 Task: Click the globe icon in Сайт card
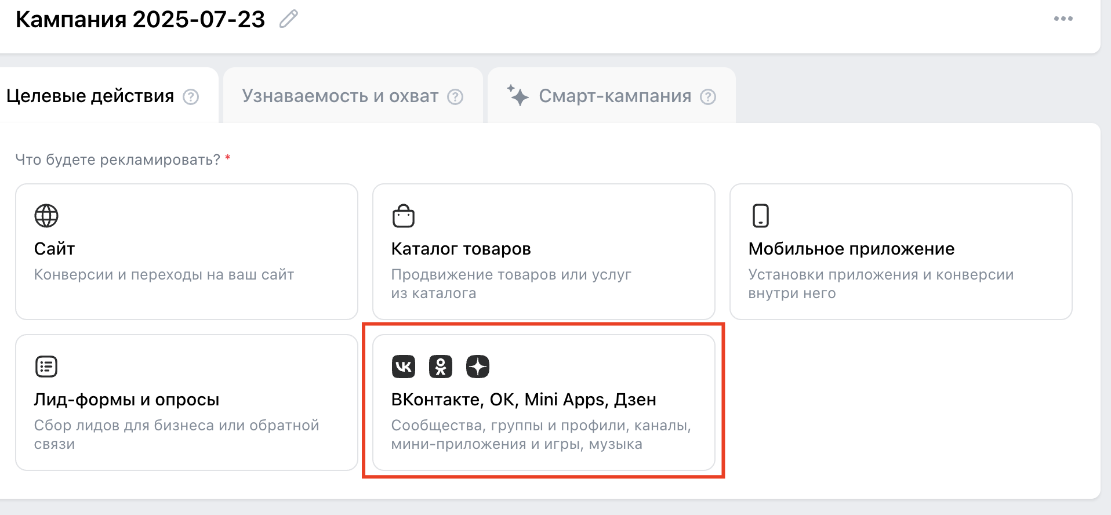46,216
